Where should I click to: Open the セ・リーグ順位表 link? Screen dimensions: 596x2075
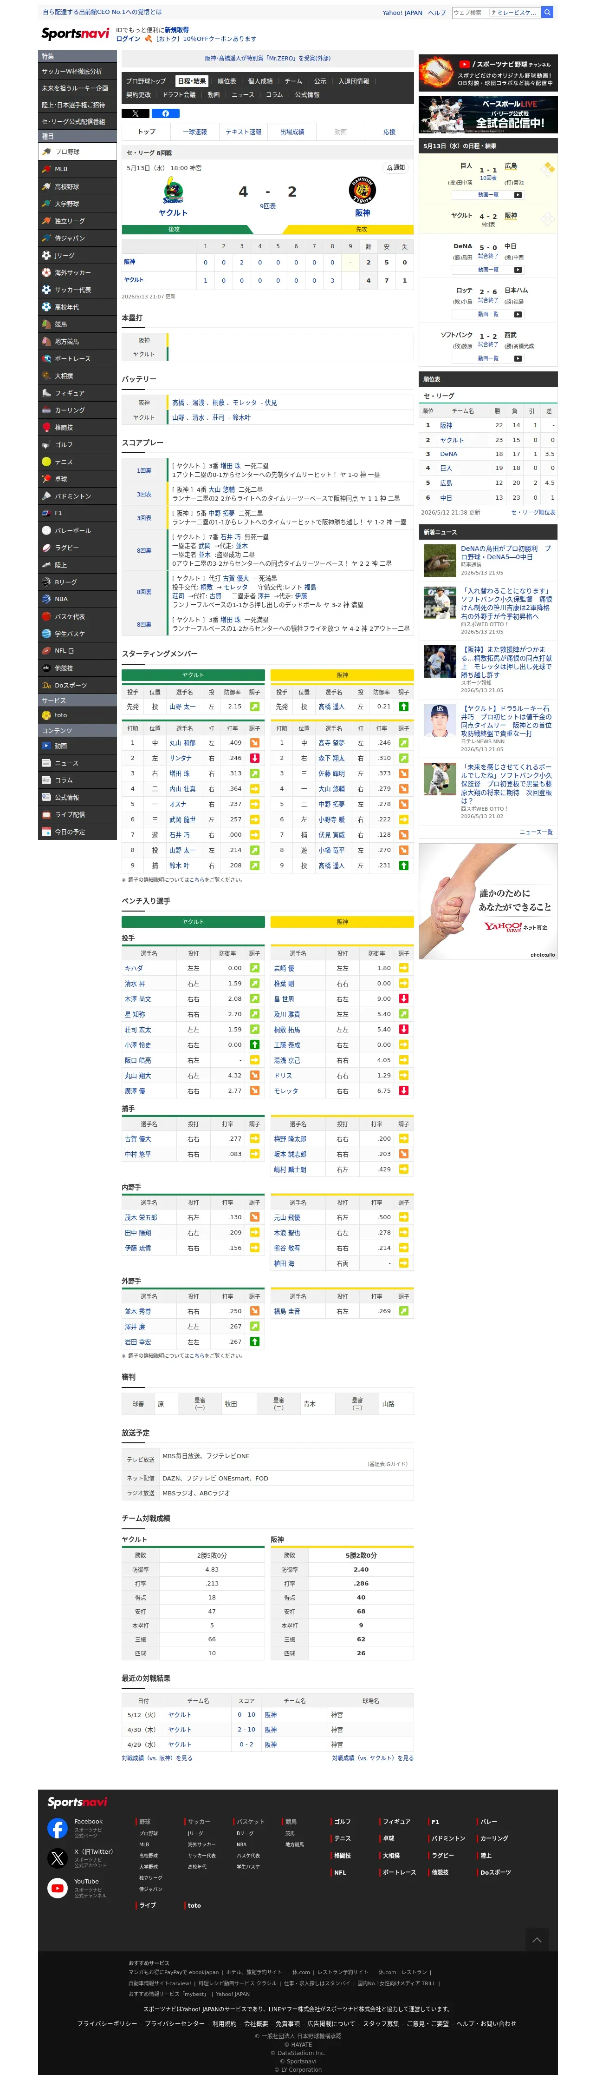tap(533, 512)
